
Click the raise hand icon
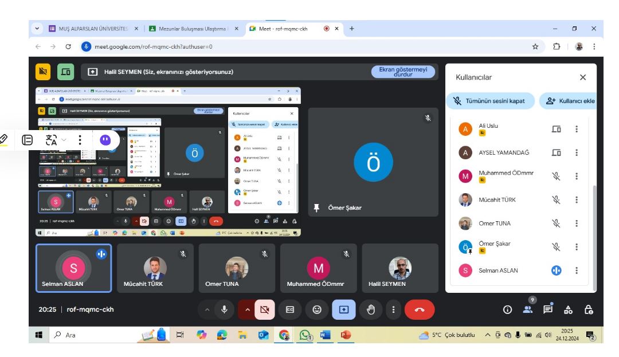(371, 309)
